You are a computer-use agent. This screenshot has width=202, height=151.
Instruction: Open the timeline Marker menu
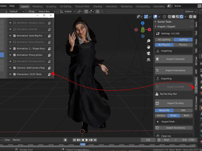(16, 140)
